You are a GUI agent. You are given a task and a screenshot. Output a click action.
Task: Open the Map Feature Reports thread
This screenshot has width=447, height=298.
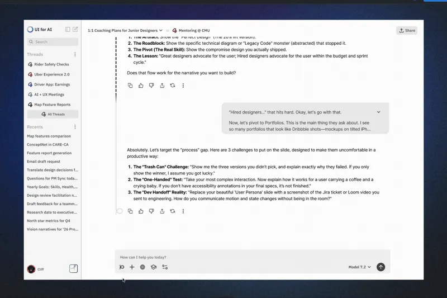[x=53, y=105]
